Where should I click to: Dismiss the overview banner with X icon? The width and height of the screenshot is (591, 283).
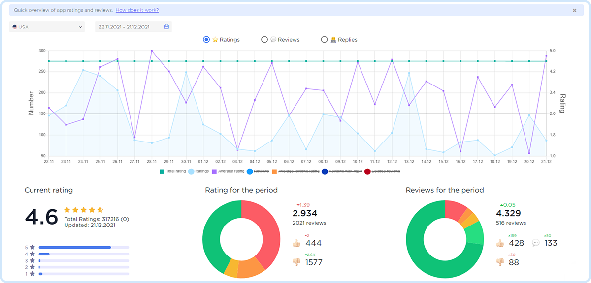click(x=574, y=10)
